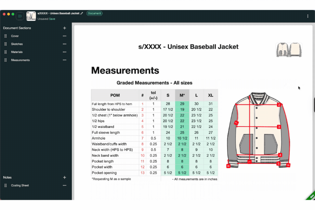315x210 pixels.
Task: Grab the drag handle of Sketches section
Action: (x=5, y=44)
